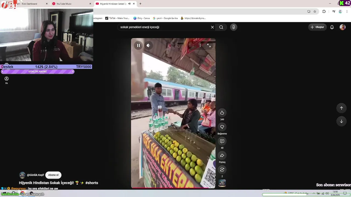Open the taskbar volume speaker icon
The width and height of the screenshot is (351, 197).
[x=327, y=193]
